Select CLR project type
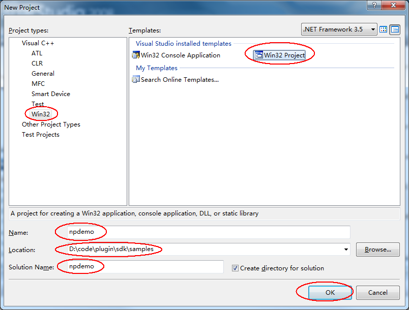Viewport: 409px width, 310px height. 37,64
